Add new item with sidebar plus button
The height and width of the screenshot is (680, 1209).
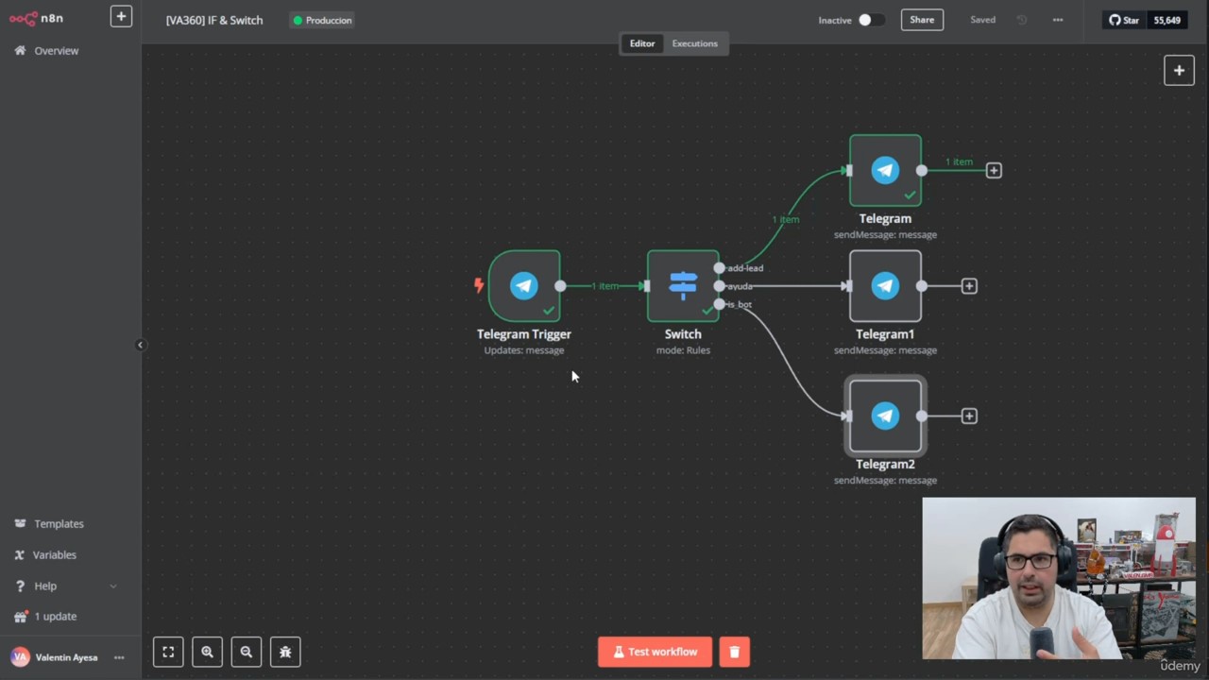click(121, 16)
